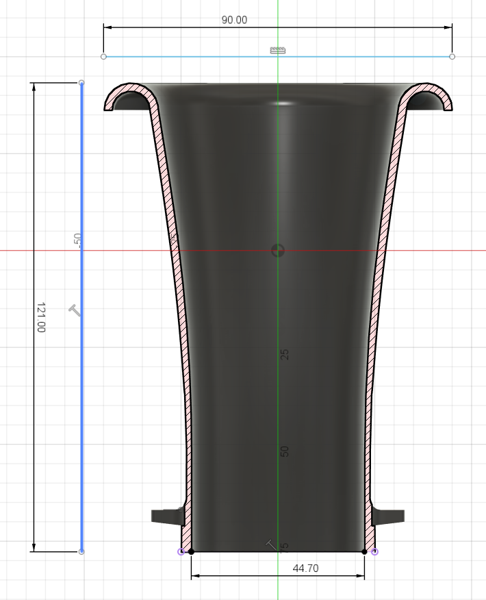Select the origin point marker
The height and width of the screenshot is (600, 486).
(x=277, y=250)
